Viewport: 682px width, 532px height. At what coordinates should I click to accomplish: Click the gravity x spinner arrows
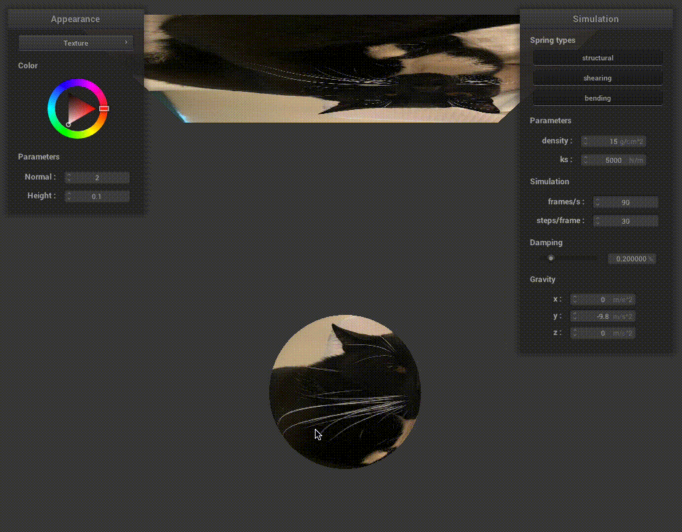(x=575, y=300)
